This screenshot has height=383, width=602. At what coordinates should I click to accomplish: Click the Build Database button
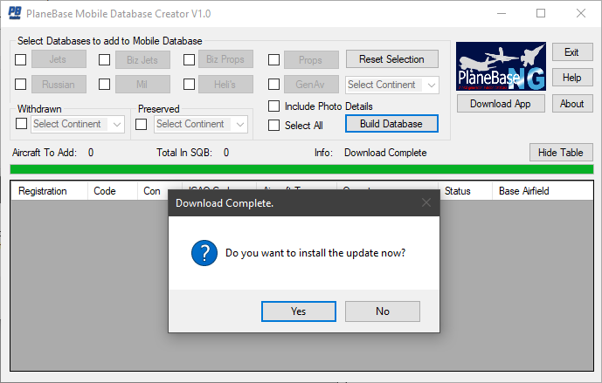[391, 124]
